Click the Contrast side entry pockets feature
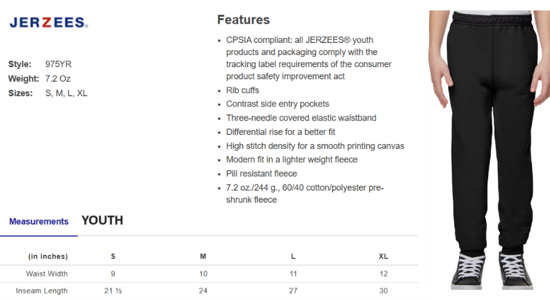This screenshot has height=299, width=550. pyautogui.click(x=277, y=104)
